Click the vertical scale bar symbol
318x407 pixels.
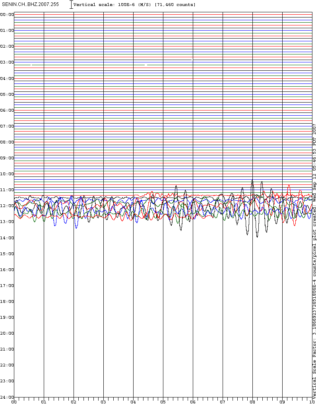point(72,4)
